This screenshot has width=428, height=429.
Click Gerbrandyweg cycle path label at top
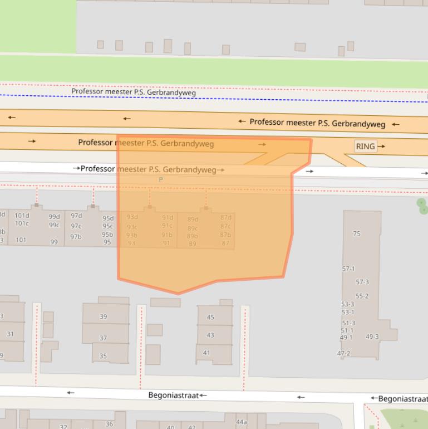[134, 92]
